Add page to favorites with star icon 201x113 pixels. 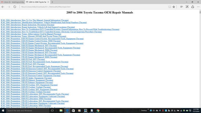tap(174, 7)
